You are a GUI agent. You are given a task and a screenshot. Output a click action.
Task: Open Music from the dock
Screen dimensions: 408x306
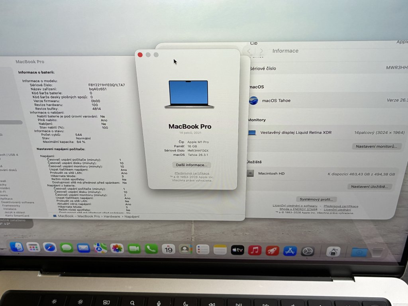255,251
